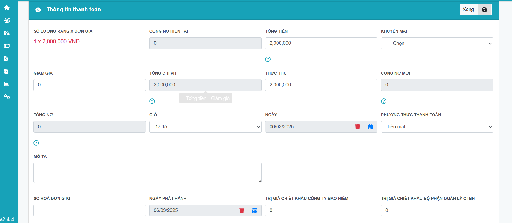Open the Home icon in the sidebar
Viewport: 512px width, 223px height.
7,8
